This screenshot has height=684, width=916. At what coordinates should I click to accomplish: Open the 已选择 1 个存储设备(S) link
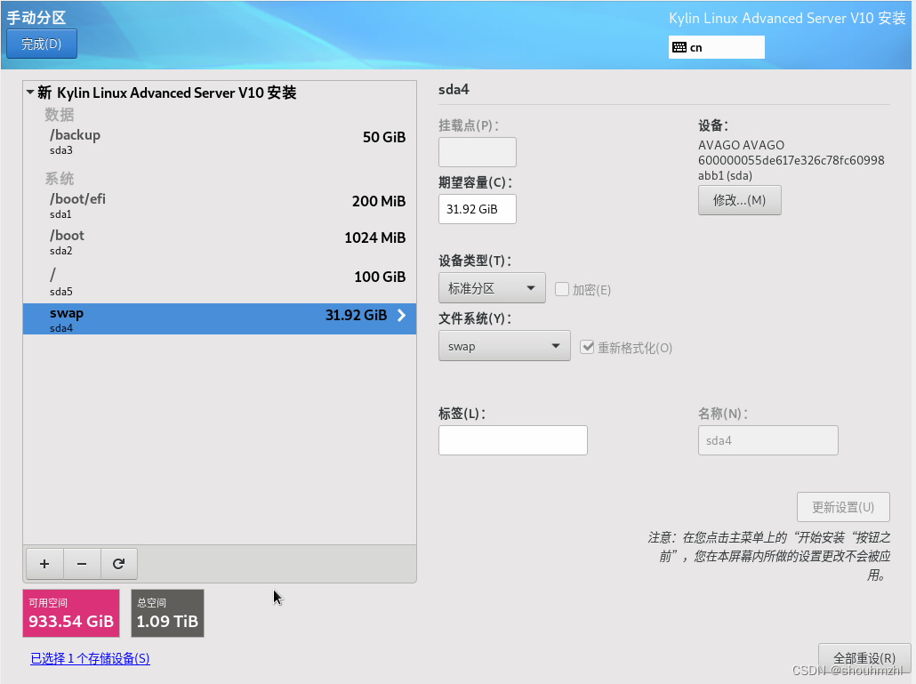pos(90,658)
